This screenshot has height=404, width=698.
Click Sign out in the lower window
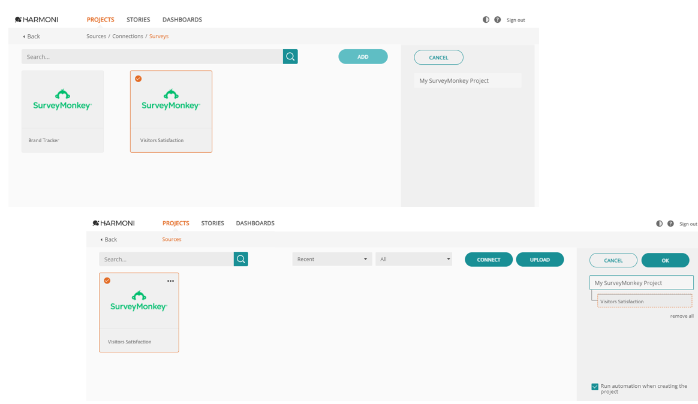688,224
